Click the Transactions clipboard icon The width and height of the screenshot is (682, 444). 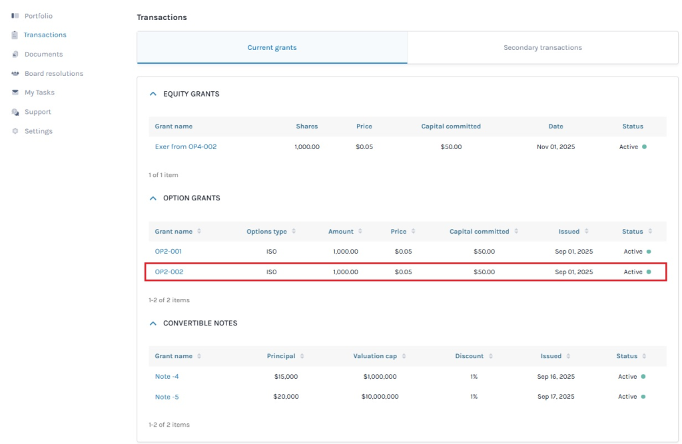pos(15,35)
